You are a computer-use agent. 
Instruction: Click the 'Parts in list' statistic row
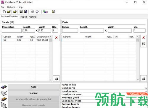104,85
